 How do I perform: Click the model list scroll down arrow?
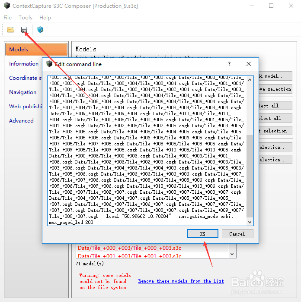click(x=232, y=254)
